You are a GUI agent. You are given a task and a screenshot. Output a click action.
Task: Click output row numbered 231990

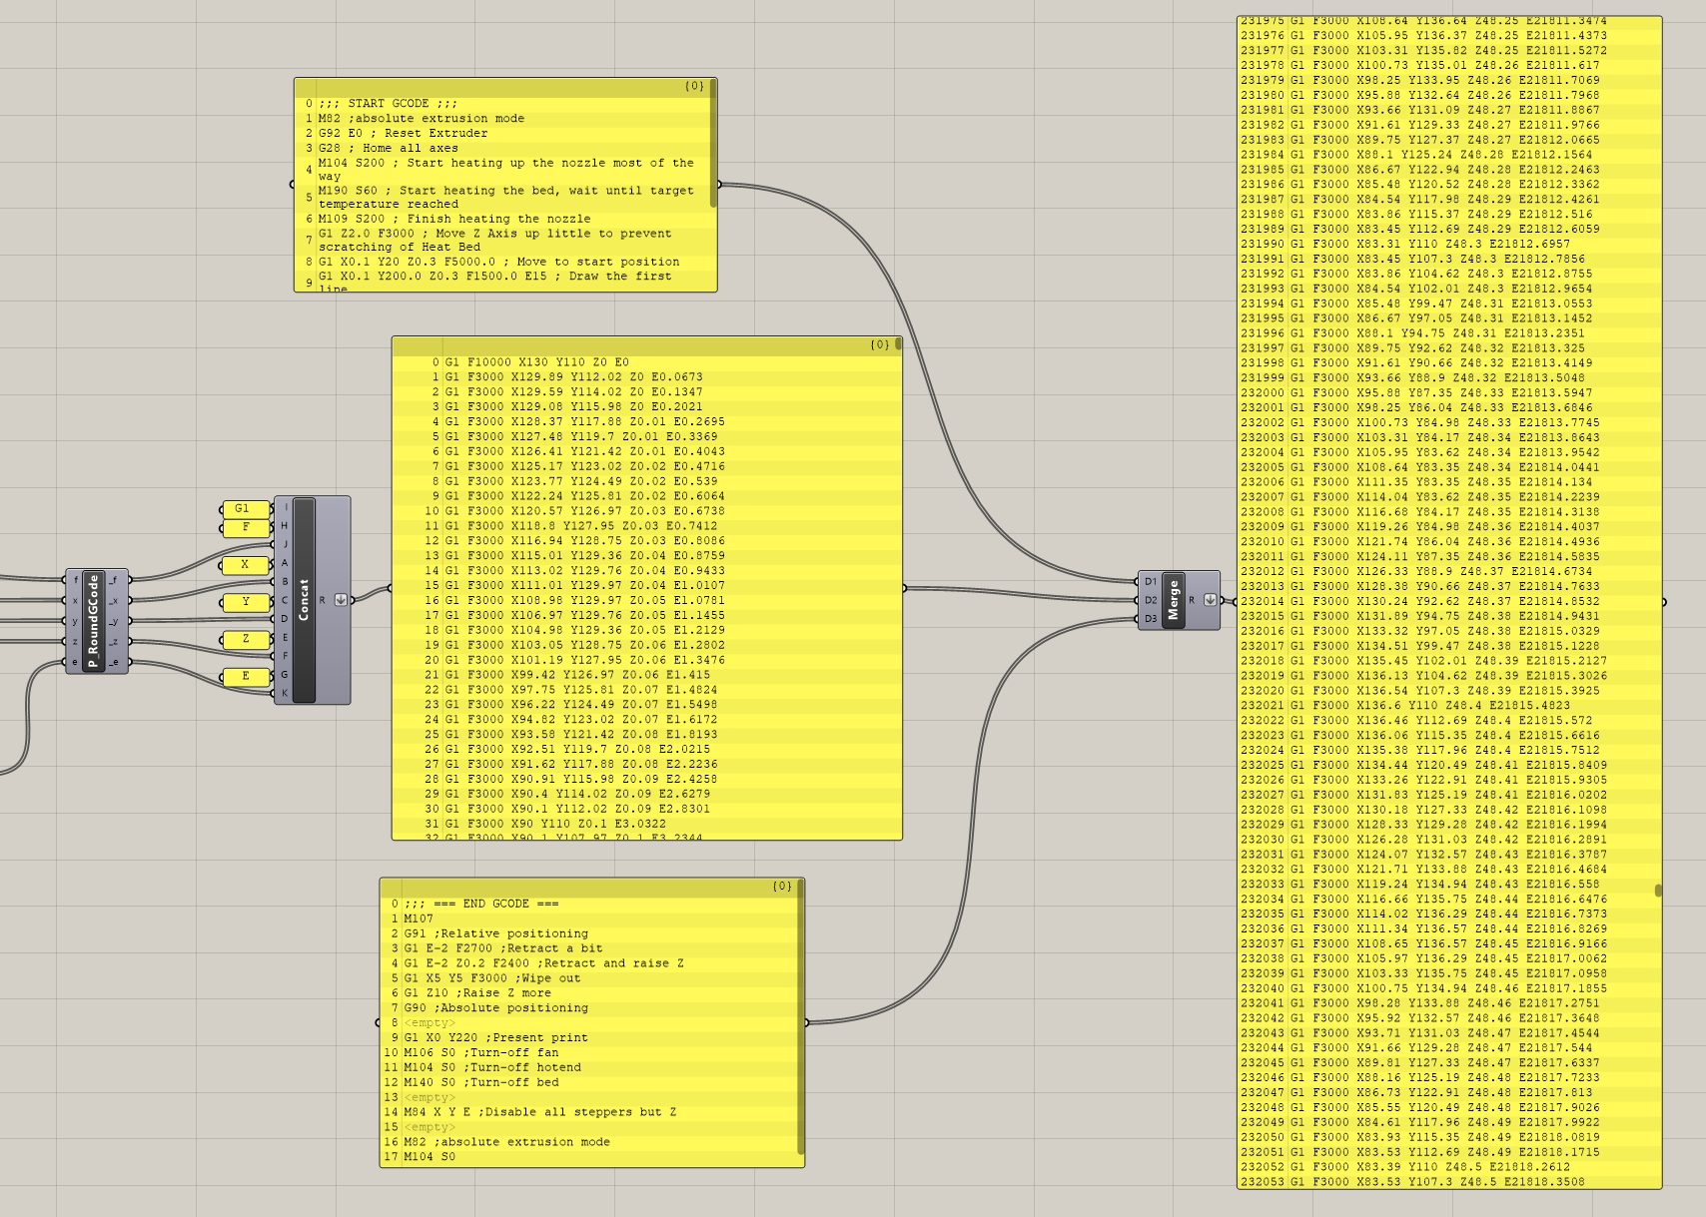tap(1446, 244)
